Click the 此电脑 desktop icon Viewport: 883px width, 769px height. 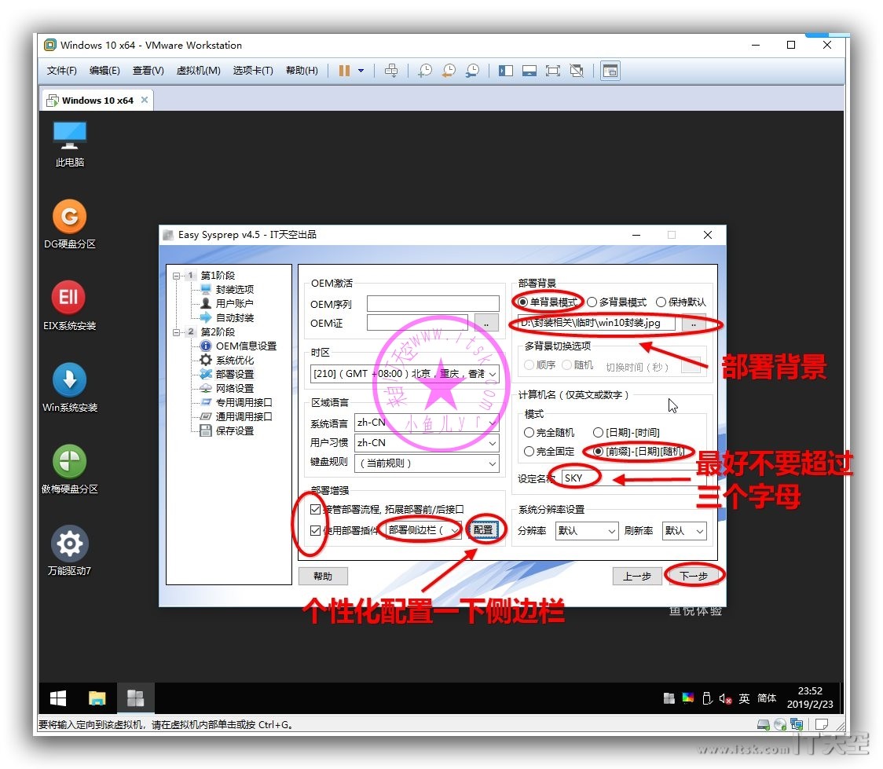click(69, 144)
